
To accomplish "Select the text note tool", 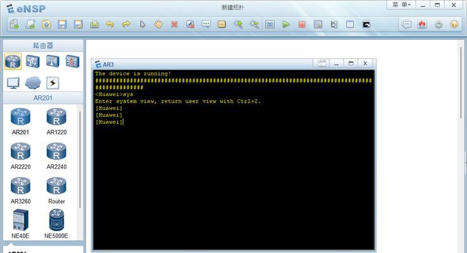I will pyautogui.click(x=206, y=24).
